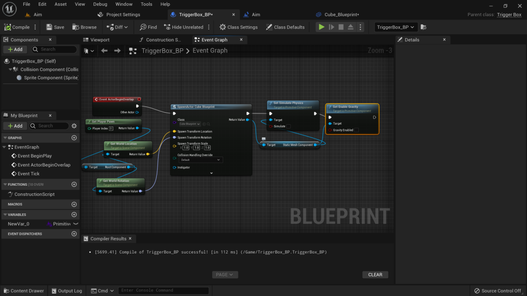Toggle Gravity Enabled checkbox

(356, 130)
